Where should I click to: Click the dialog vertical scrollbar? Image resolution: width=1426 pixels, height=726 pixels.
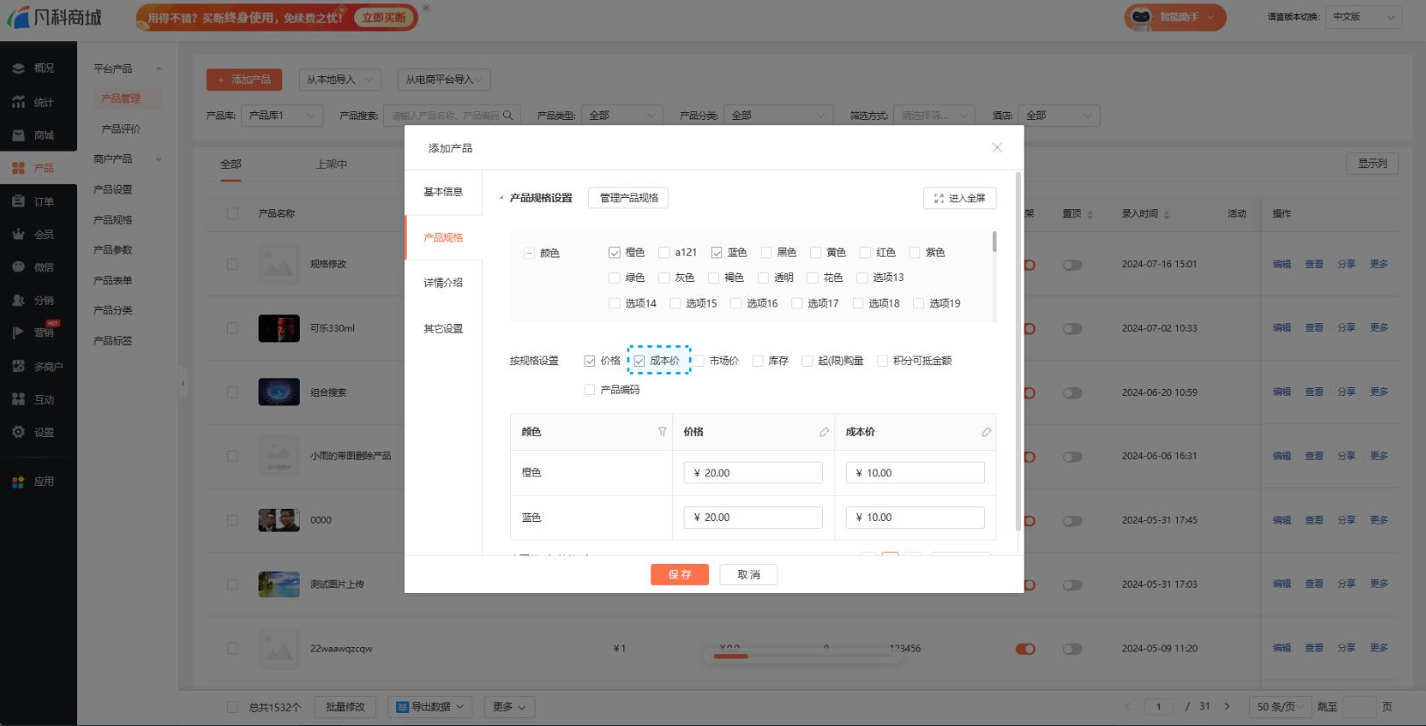1018,350
